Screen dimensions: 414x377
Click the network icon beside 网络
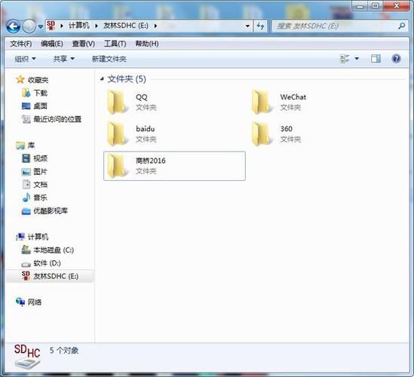click(x=20, y=302)
